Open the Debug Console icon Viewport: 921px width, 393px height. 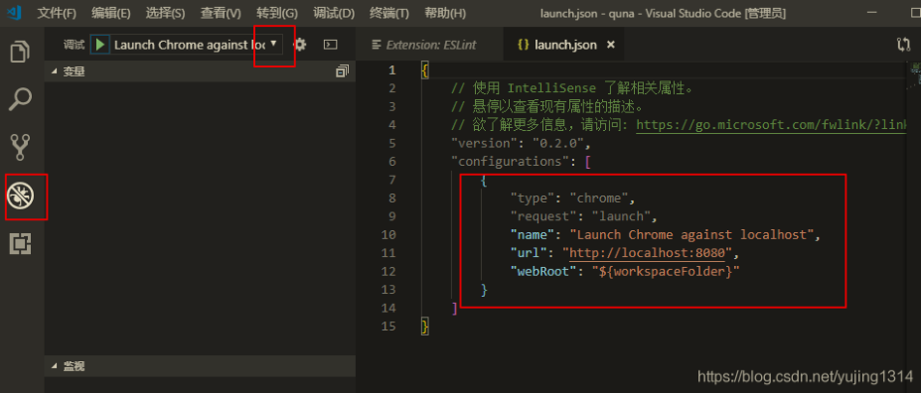coord(331,44)
